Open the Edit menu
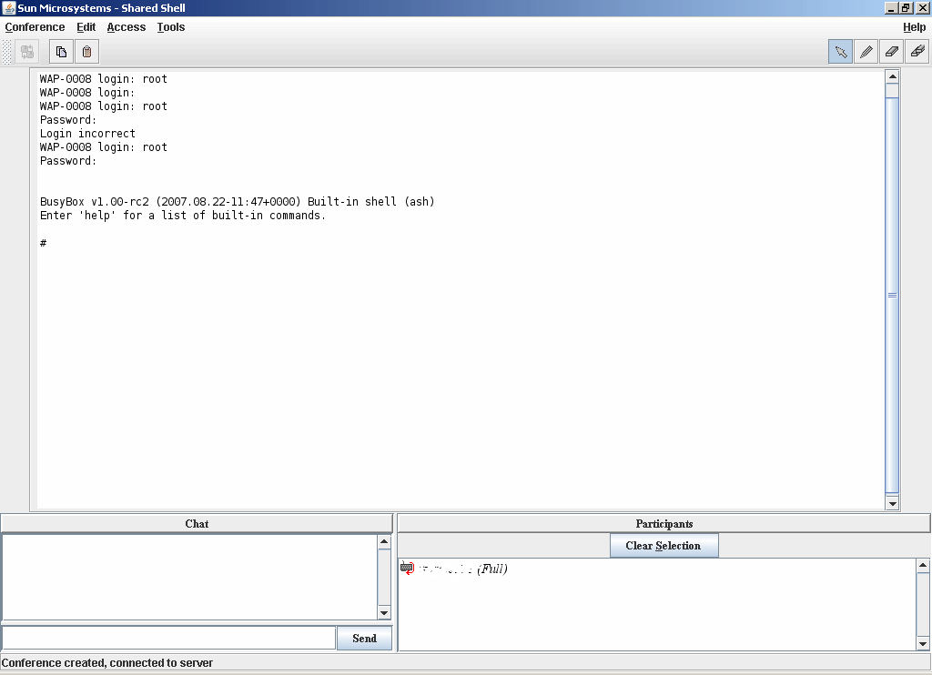 86,27
